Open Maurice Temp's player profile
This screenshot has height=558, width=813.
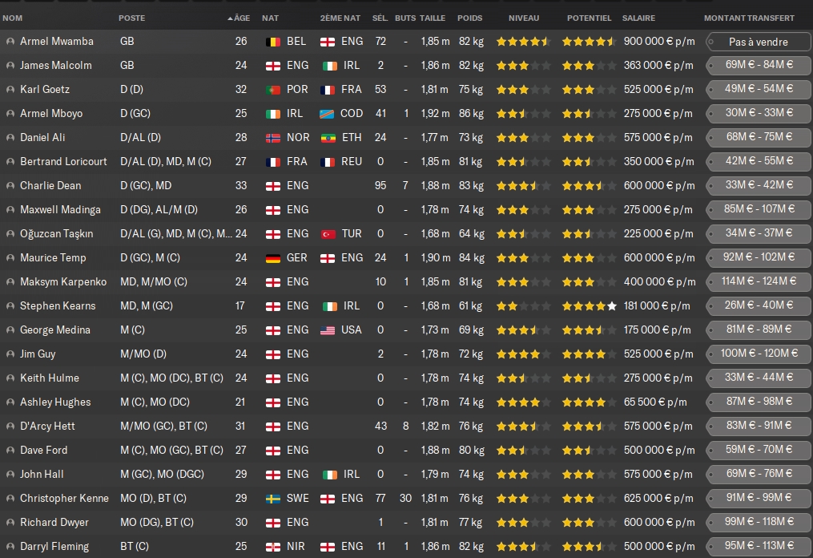pyautogui.click(x=53, y=258)
